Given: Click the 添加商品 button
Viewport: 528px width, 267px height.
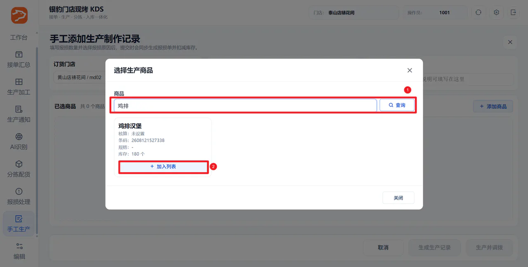Looking at the screenshot, I should (493, 106).
